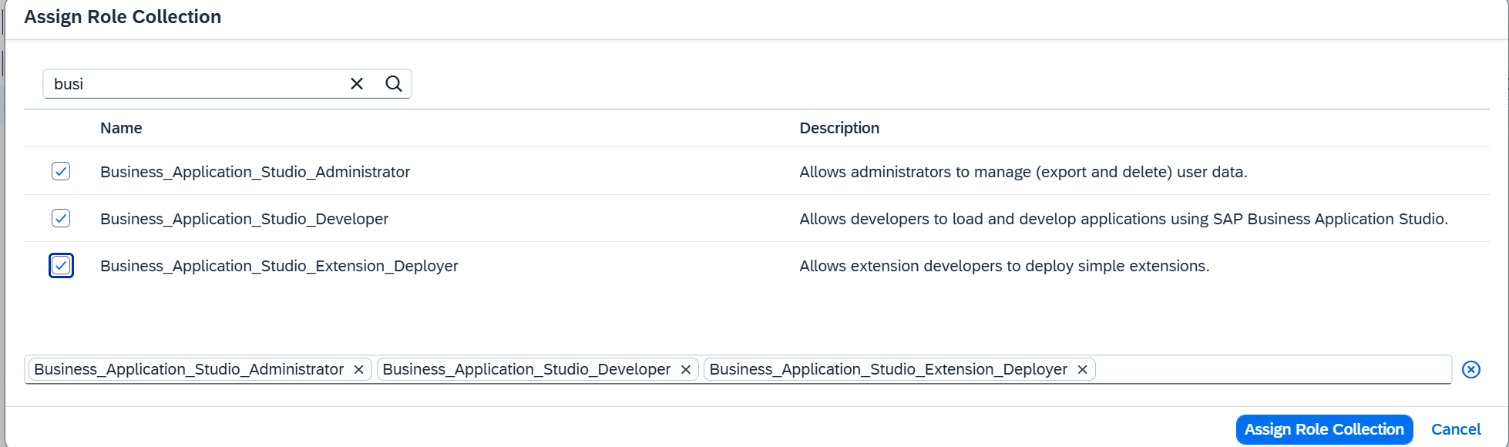Screen dimensions: 1509x447
Task: Click description 'Allows developers to load and develop applications'
Action: (1124, 219)
